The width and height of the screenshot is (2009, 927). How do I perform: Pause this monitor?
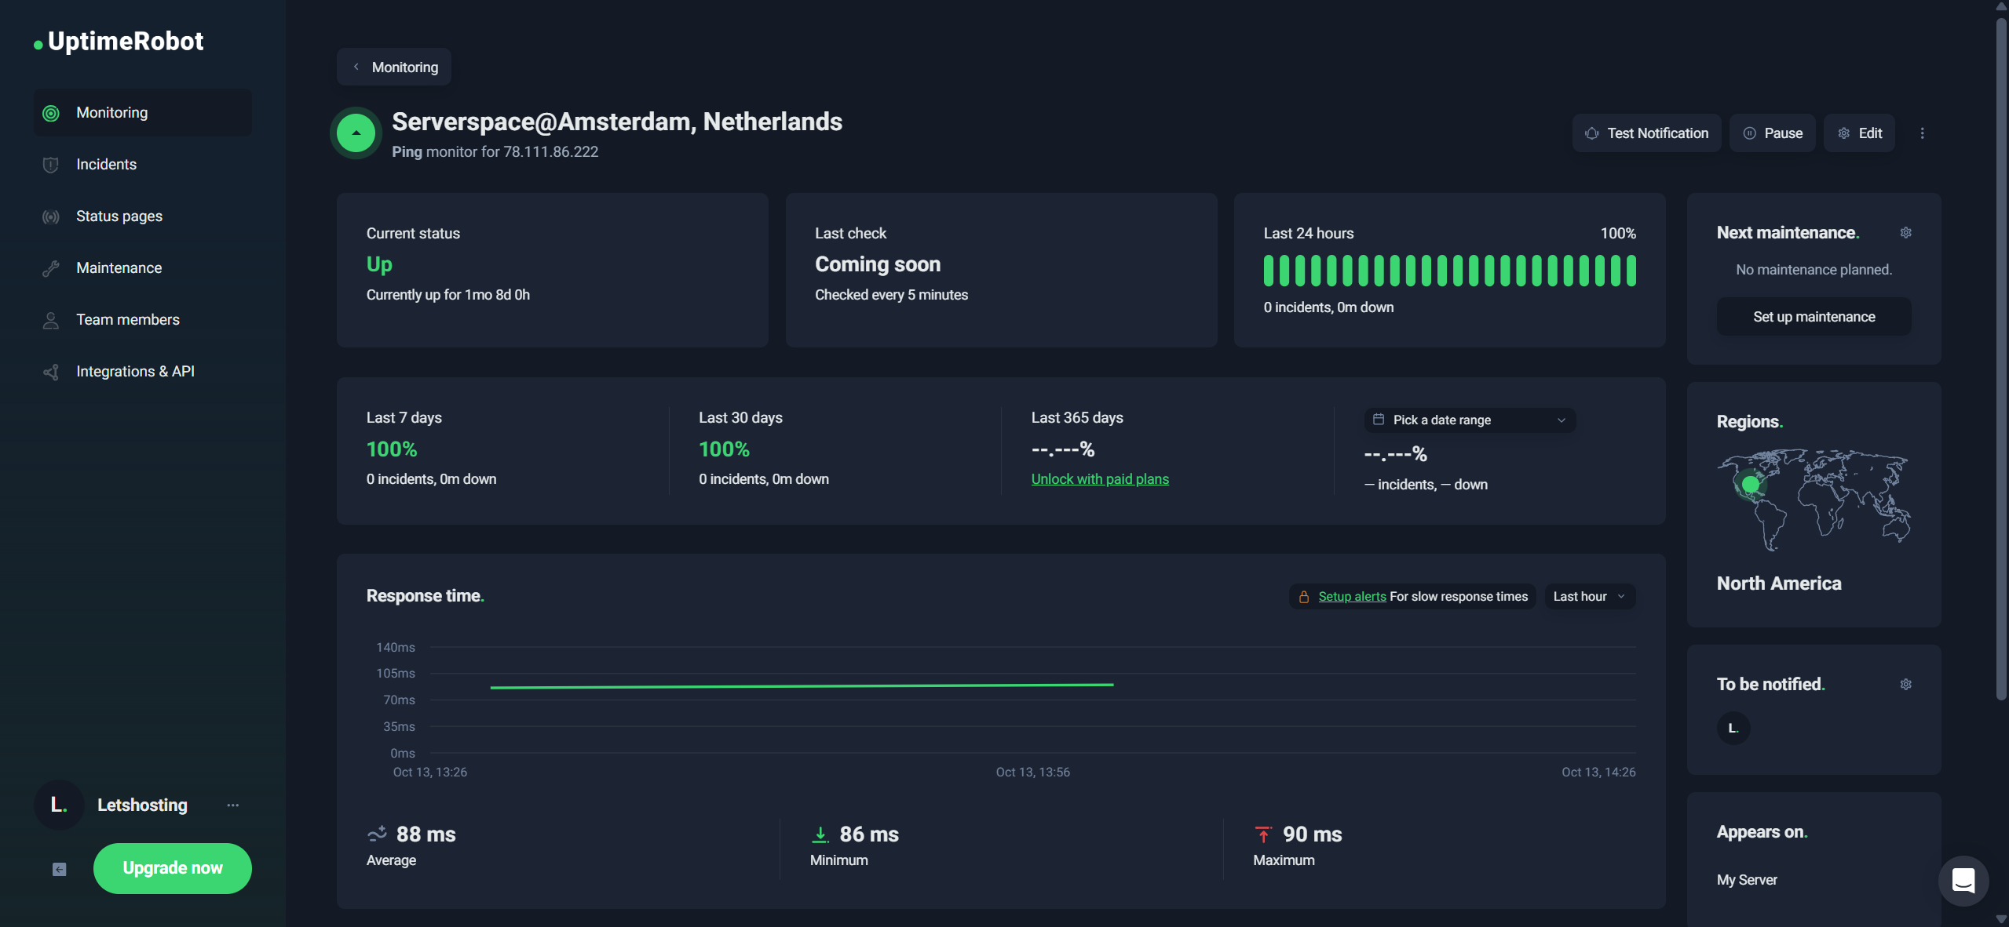[x=1773, y=133]
